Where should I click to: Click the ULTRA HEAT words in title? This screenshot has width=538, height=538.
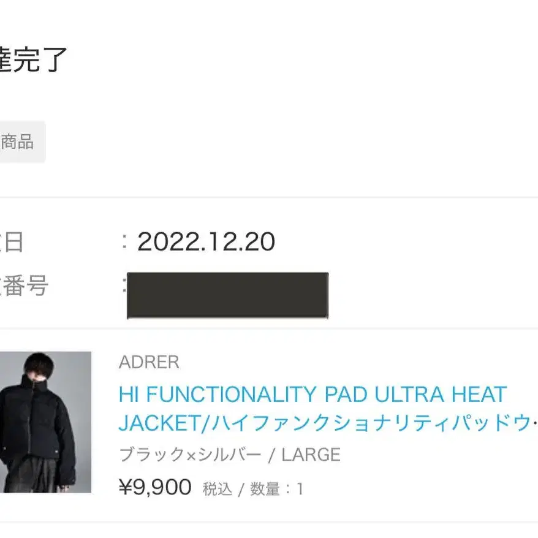(440, 394)
